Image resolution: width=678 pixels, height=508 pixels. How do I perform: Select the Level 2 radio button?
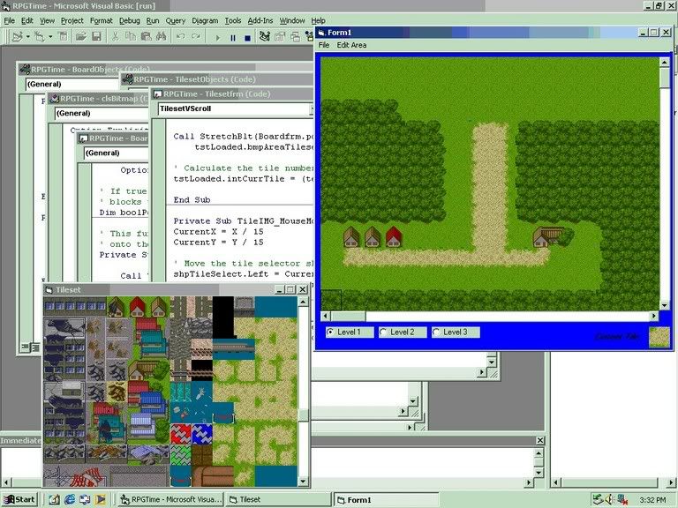click(403, 332)
